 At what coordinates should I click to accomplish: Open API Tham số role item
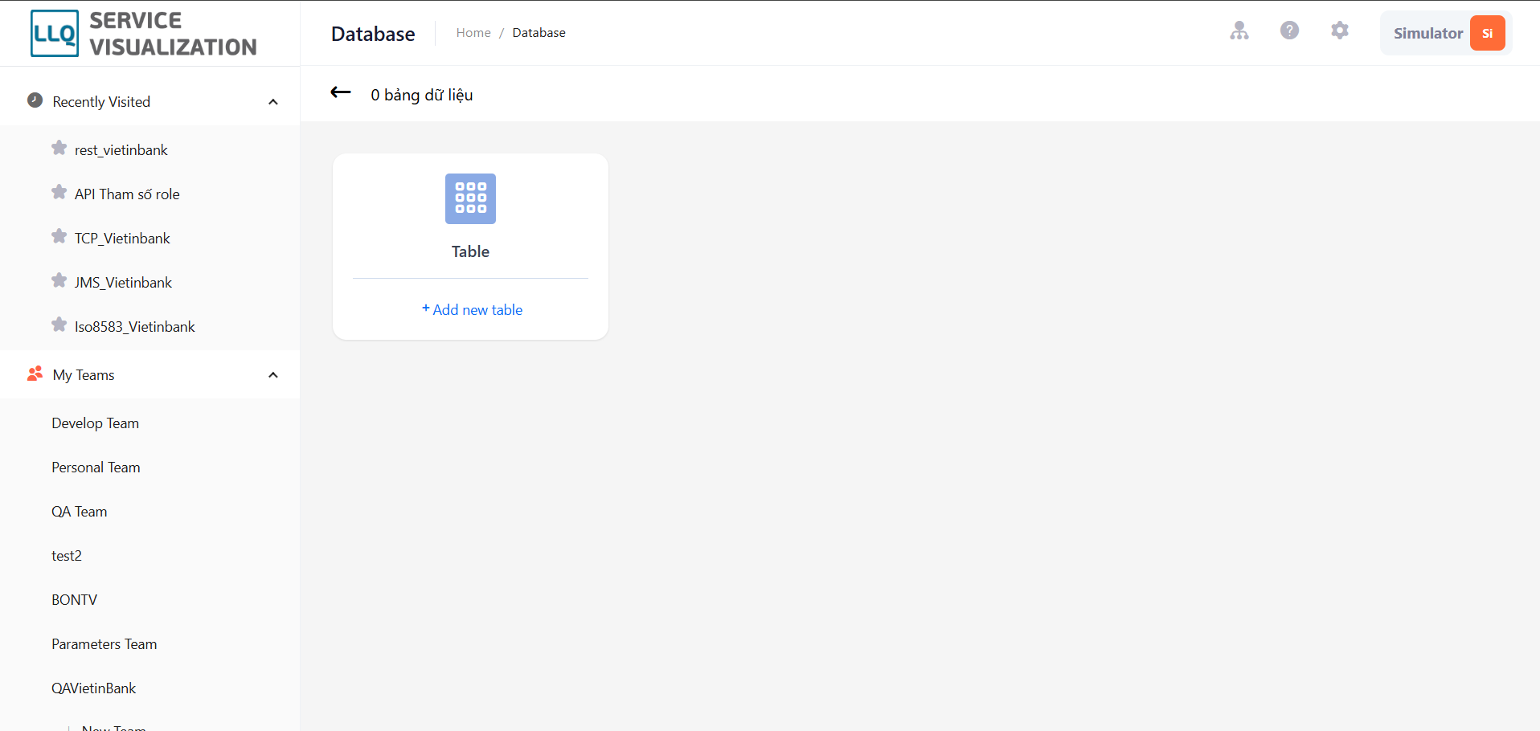(x=127, y=194)
